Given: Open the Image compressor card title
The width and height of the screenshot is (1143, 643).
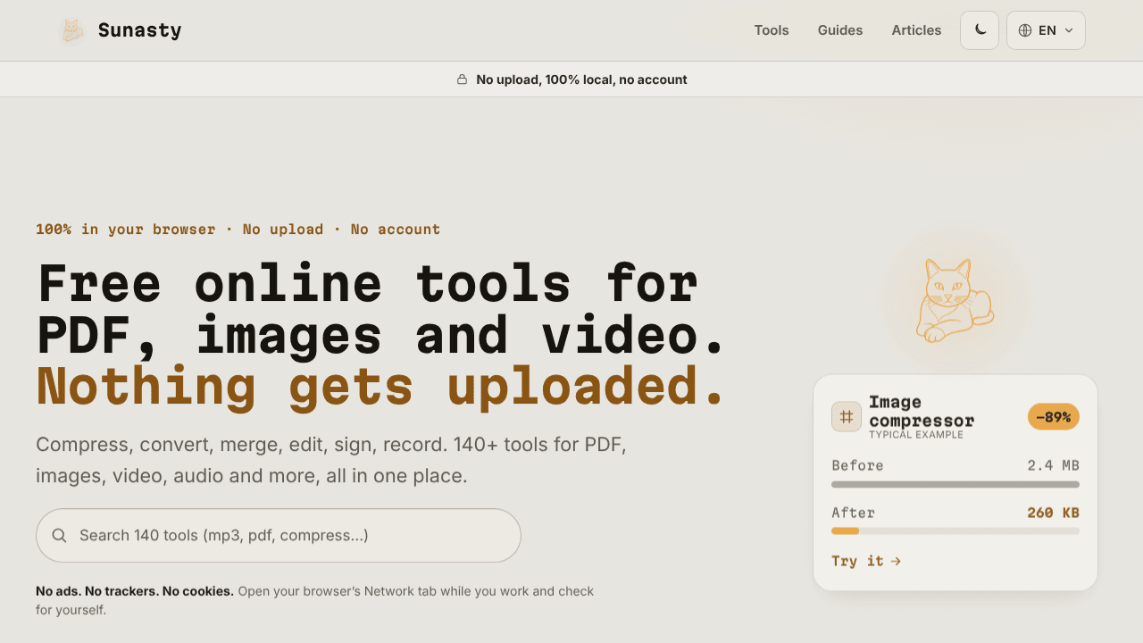Looking at the screenshot, I should pos(922,411).
